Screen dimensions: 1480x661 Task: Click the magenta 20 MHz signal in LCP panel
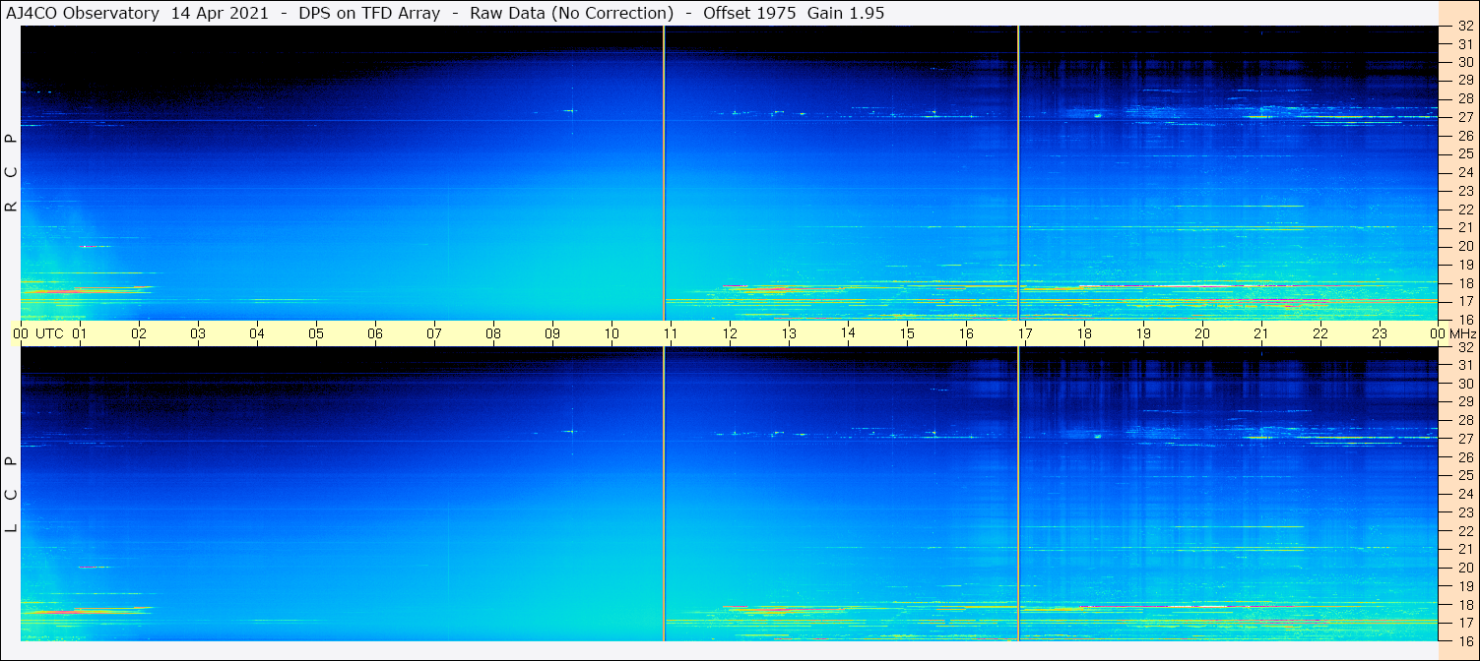pyautogui.click(x=89, y=568)
